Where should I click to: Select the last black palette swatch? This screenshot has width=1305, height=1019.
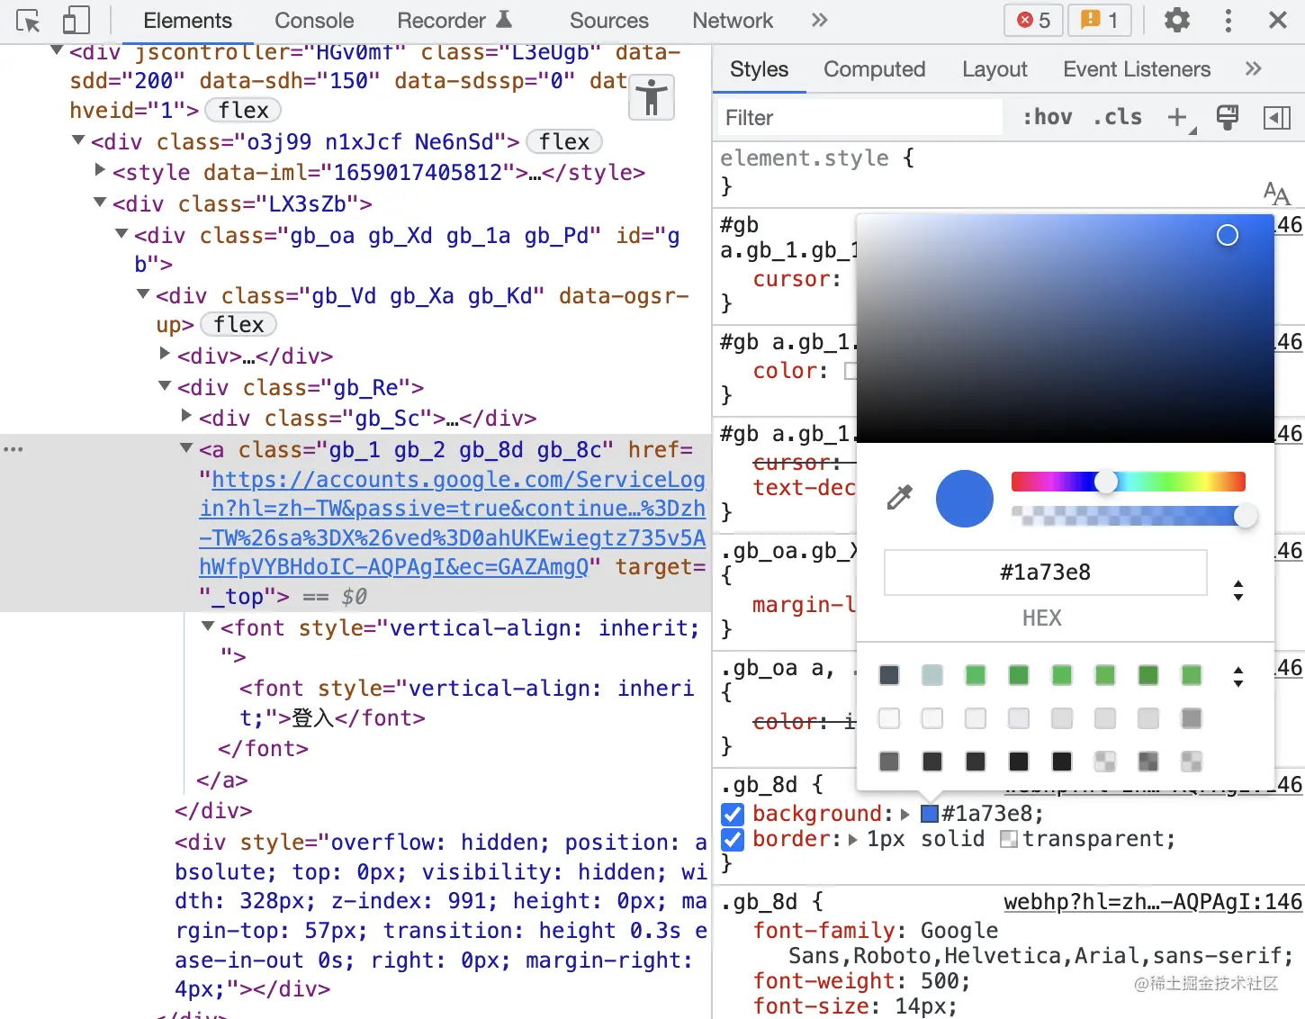[x=1062, y=762]
